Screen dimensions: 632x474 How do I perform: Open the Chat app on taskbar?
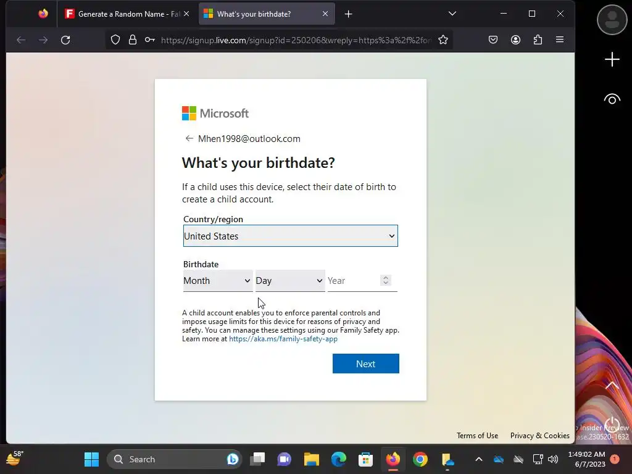pos(284,459)
